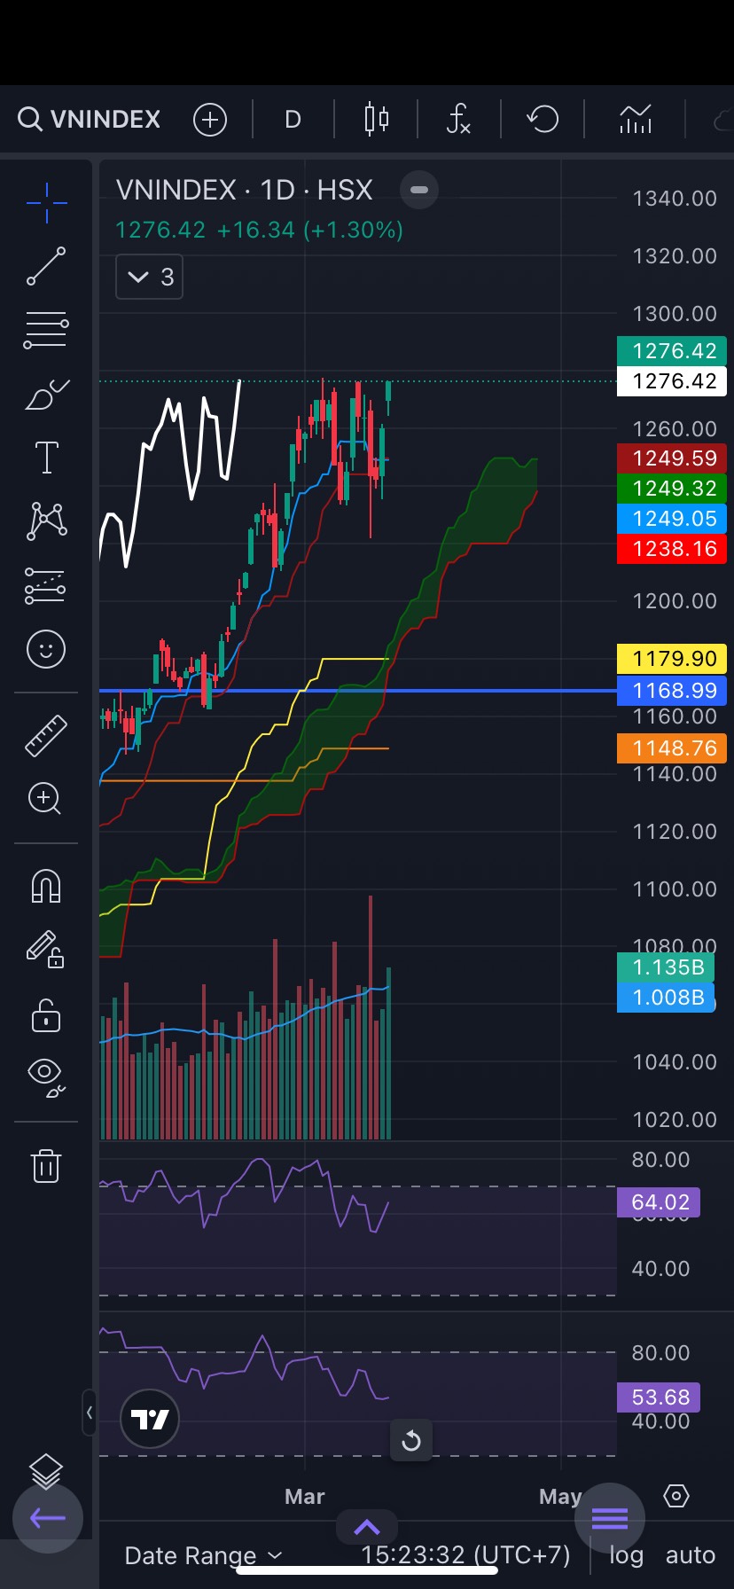
Task: Open the candlestick chart style picker
Action: click(x=377, y=119)
